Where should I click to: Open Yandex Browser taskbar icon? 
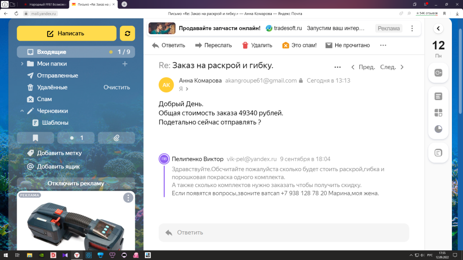click(x=76, y=255)
